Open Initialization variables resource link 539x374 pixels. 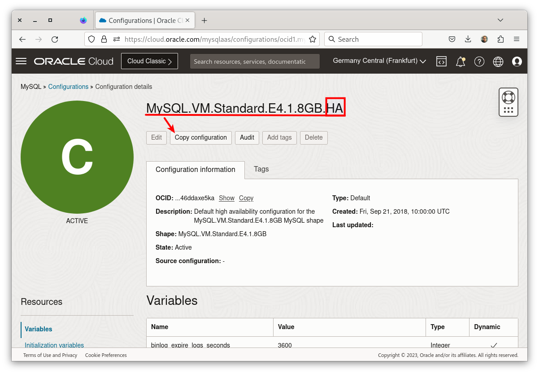[54, 345]
